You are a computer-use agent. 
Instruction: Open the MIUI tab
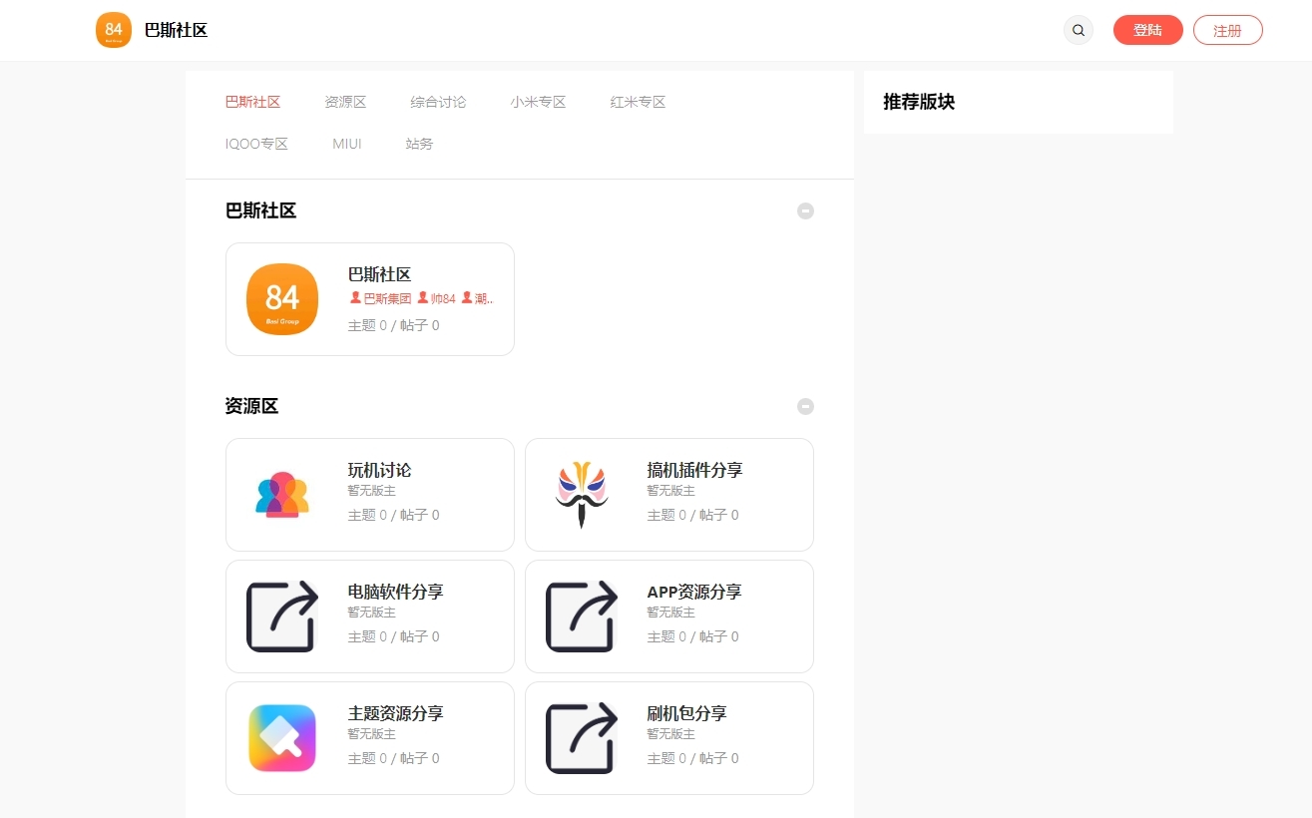pyautogui.click(x=347, y=144)
